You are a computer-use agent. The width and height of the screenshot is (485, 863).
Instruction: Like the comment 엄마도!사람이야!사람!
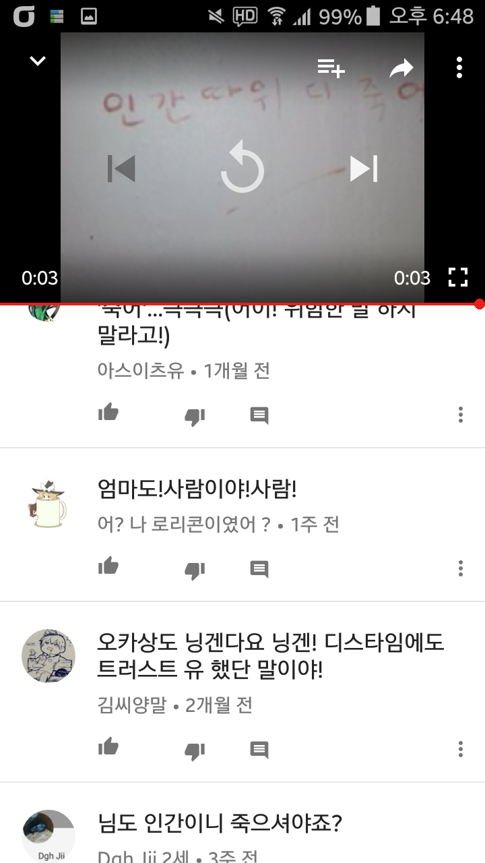point(108,566)
